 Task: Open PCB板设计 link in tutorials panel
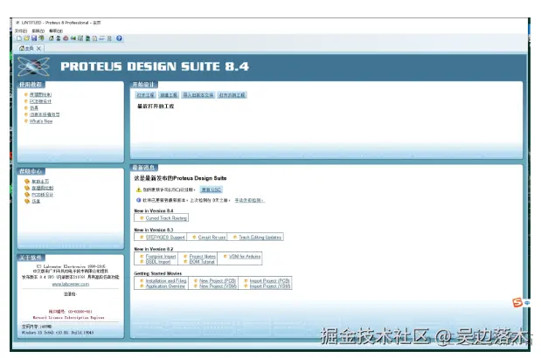click(40, 101)
